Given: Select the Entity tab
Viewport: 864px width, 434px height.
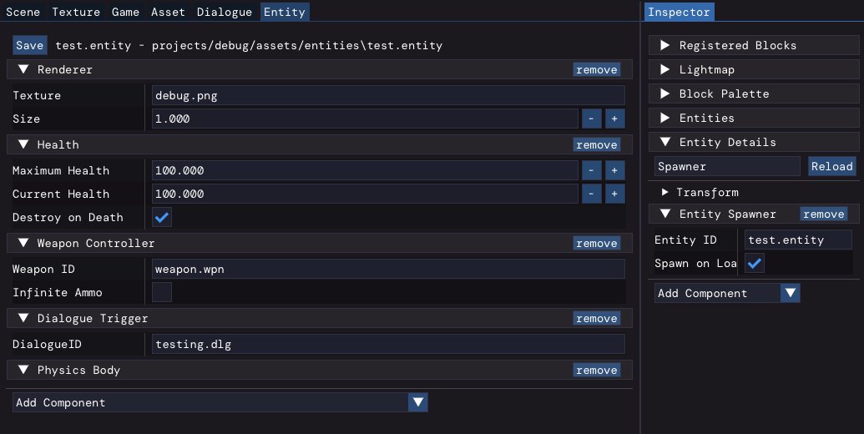Looking at the screenshot, I should 285,12.
